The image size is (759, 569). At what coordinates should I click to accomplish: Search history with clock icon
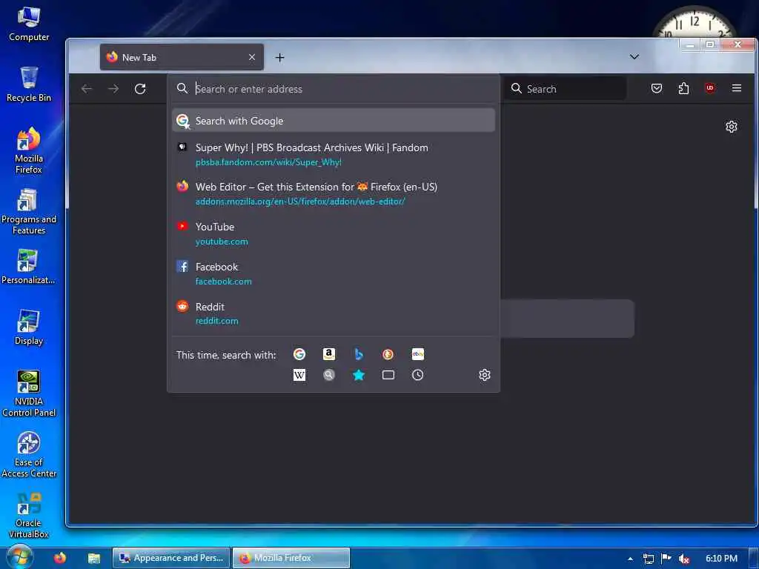(418, 375)
